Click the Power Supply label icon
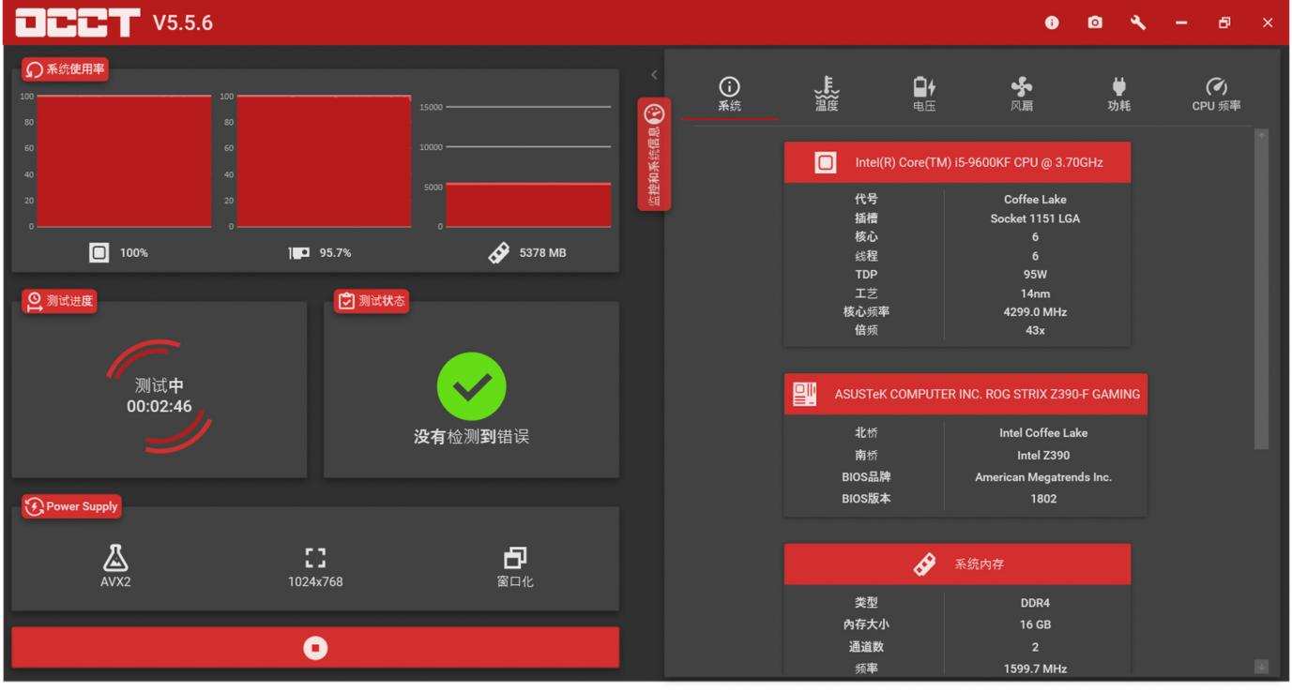This screenshot has width=1292, height=692. click(x=35, y=506)
